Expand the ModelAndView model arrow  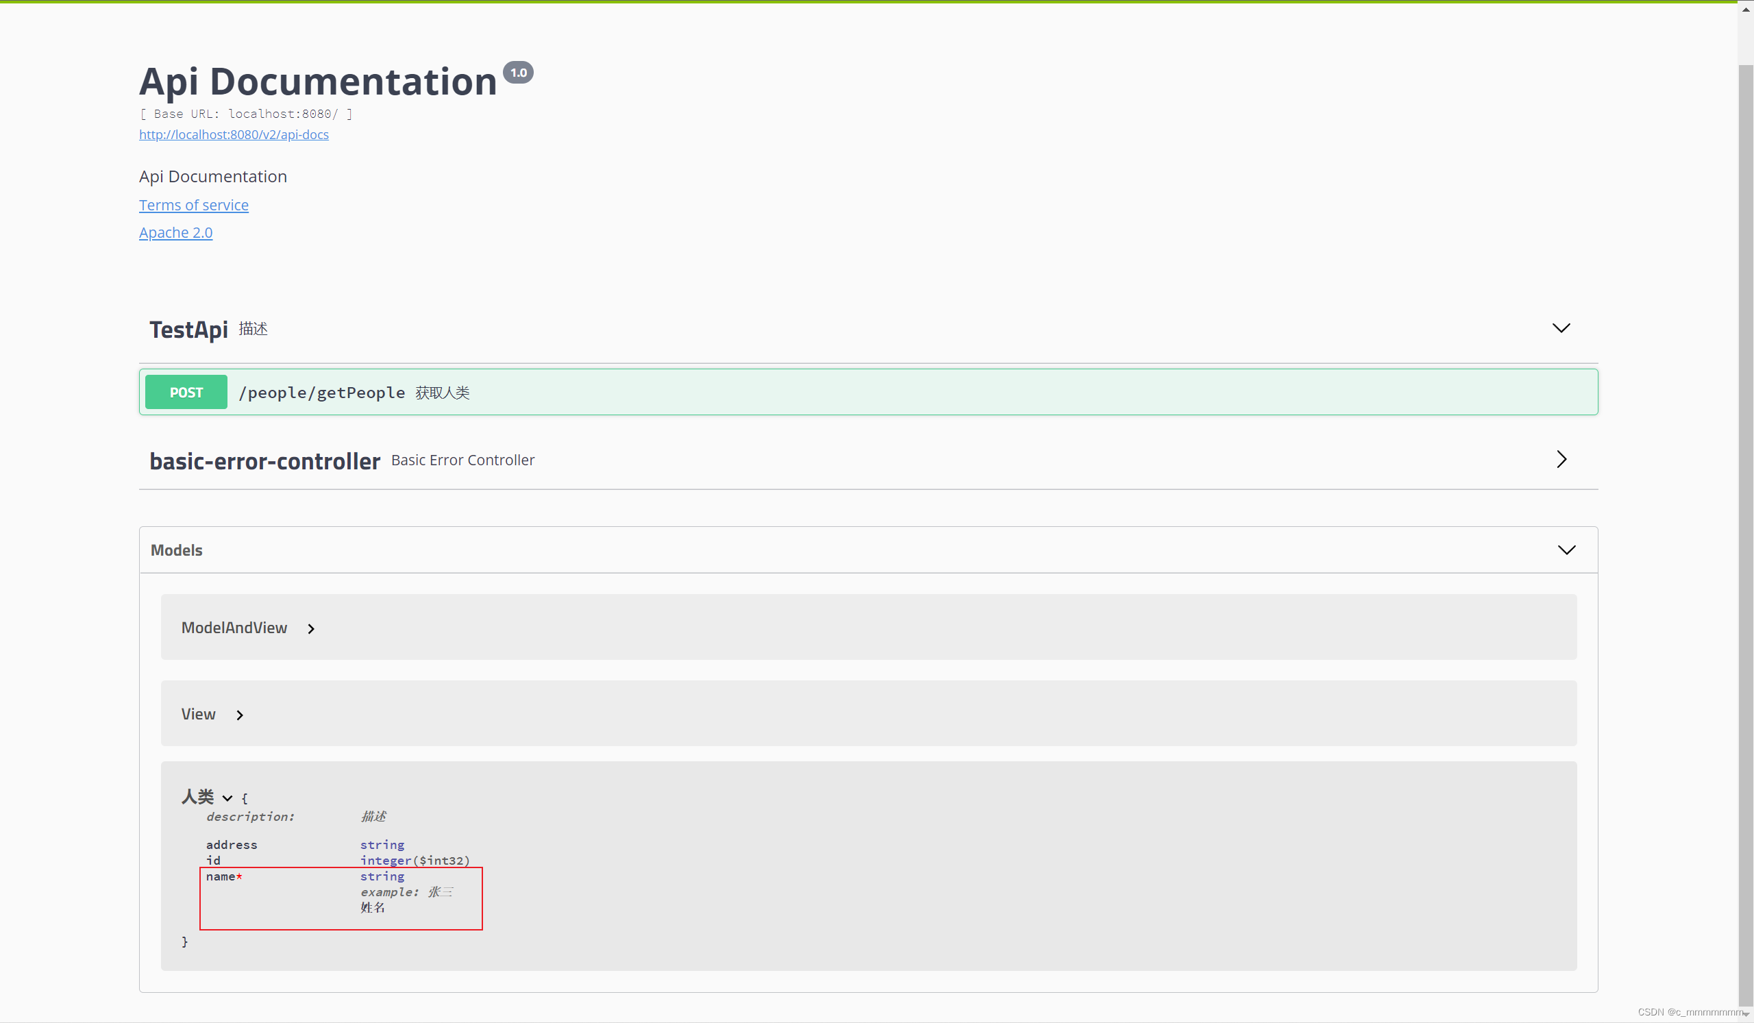point(311,628)
